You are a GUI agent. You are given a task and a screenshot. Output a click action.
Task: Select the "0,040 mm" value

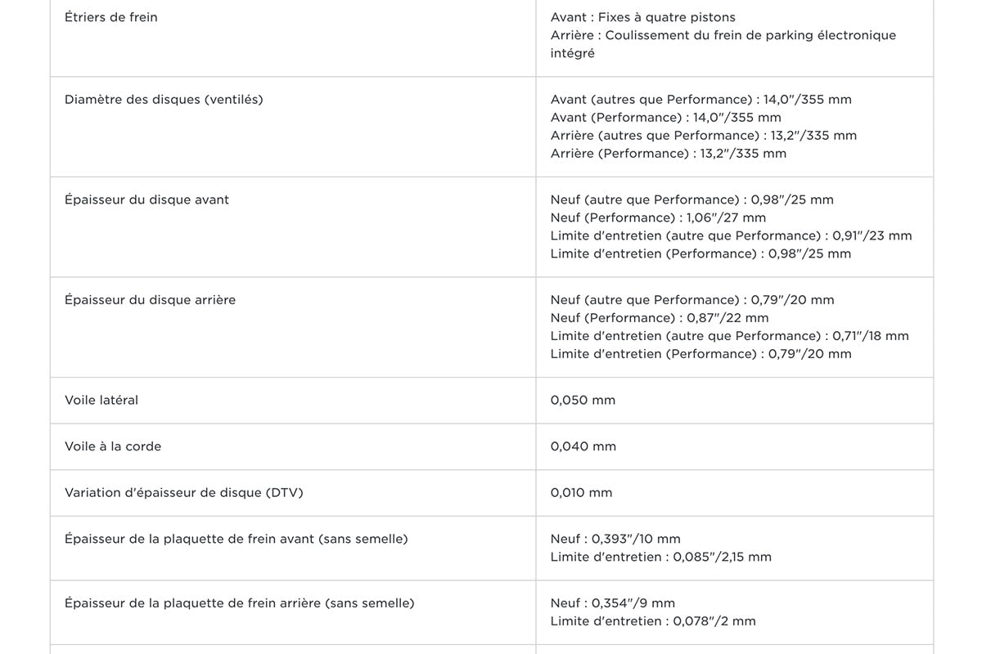(583, 446)
